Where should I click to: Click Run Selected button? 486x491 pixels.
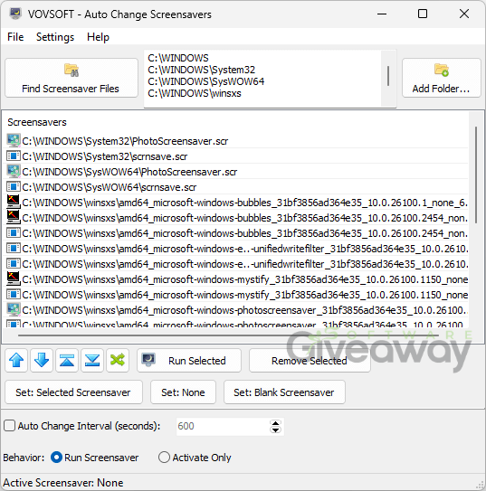[x=189, y=361]
